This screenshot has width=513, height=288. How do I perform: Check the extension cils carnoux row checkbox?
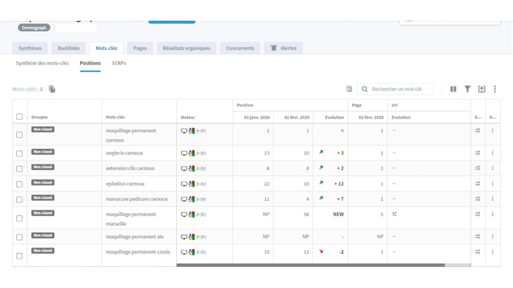coord(20,169)
